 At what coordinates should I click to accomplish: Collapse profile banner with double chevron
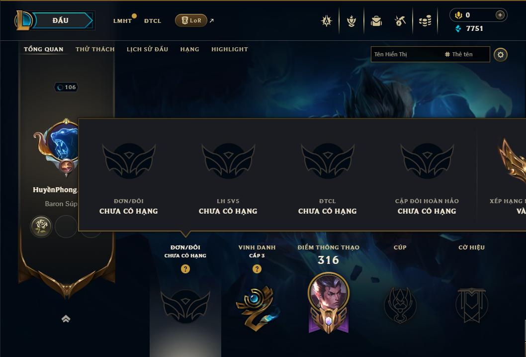pos(66,318)
